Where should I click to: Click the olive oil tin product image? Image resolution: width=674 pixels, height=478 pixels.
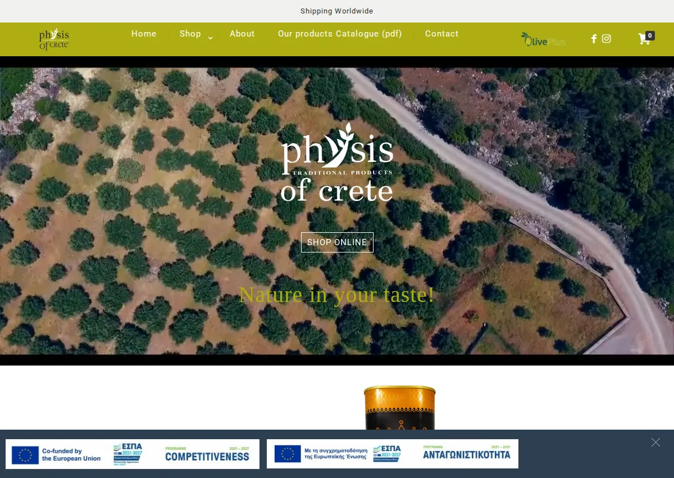pyautogui.click(x=400, y=408)
